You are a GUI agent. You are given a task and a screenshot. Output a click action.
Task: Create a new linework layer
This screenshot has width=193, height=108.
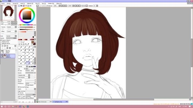coord(5,46)
